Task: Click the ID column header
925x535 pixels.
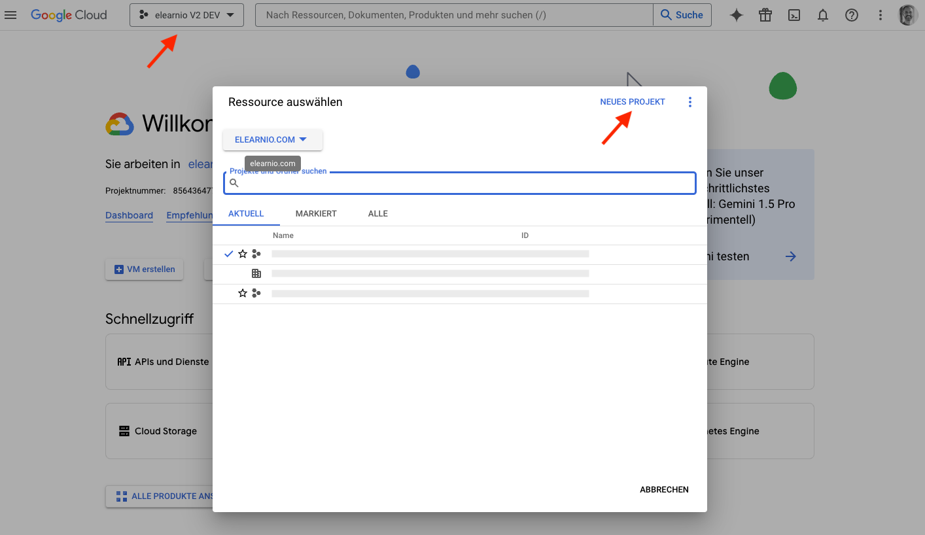Action: coord(525,235)
